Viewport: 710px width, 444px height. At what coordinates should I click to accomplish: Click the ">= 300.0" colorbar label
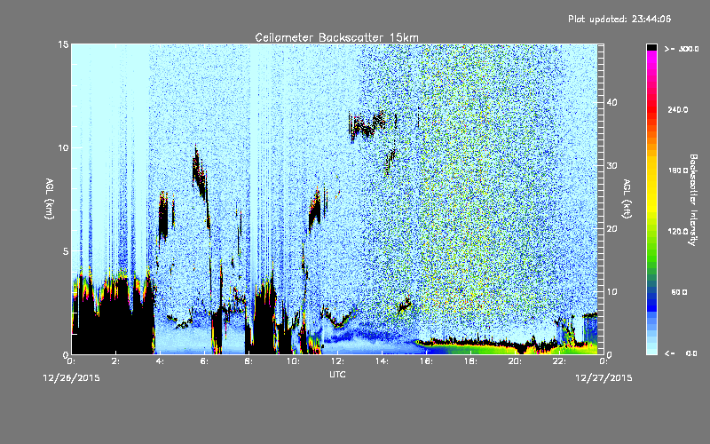tap(682, 49)
